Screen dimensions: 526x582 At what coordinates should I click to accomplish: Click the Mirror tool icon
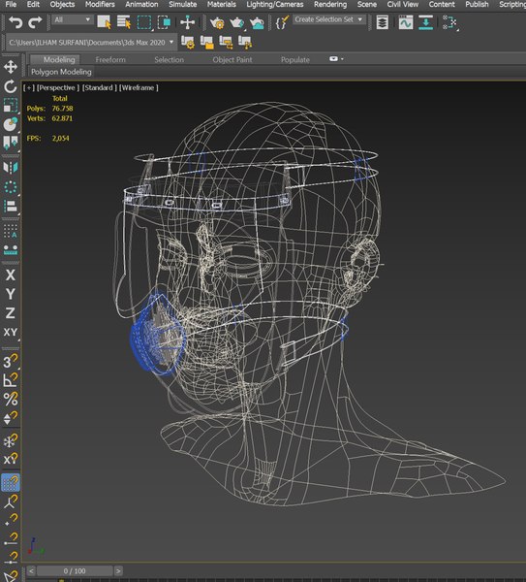tap(11, 168)
